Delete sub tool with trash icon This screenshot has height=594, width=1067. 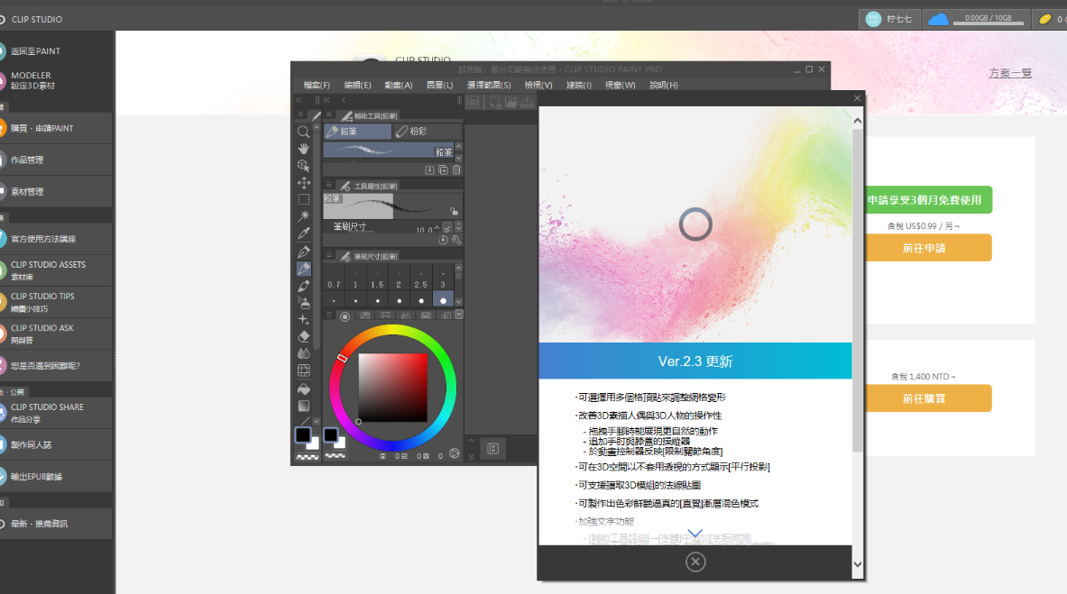(x=456, y=169)
